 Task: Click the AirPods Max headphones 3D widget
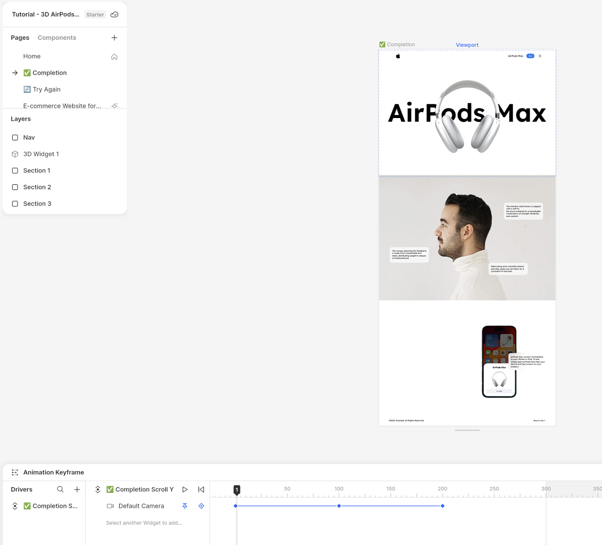tap(467, 116)
